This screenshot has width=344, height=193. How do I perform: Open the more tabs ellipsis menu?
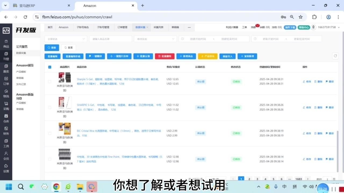tap(189, 27)
